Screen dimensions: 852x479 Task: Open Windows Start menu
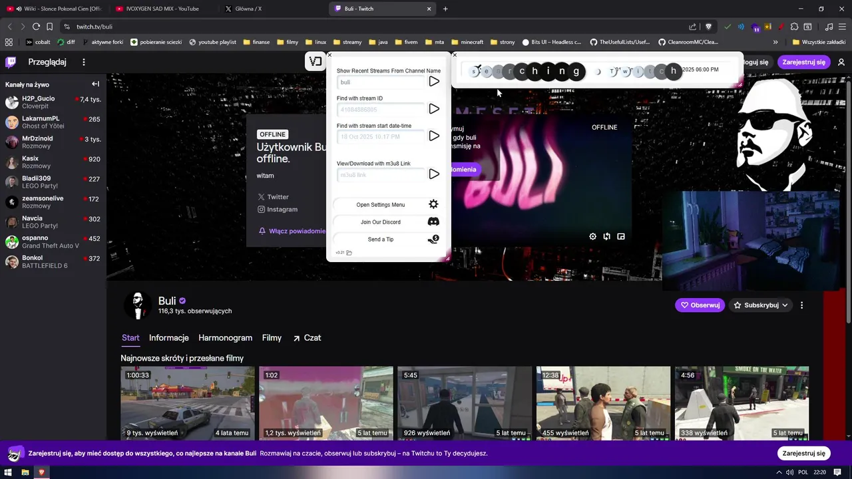point(9,472)
